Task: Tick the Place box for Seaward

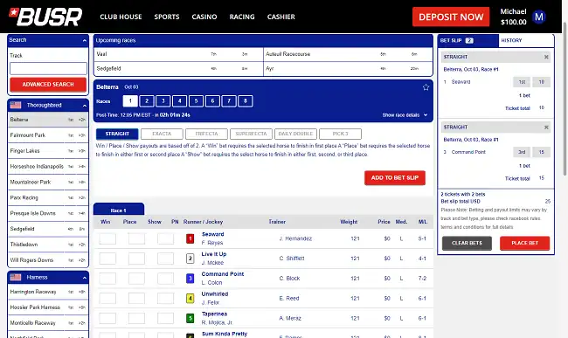Action: tap(136, 238)
